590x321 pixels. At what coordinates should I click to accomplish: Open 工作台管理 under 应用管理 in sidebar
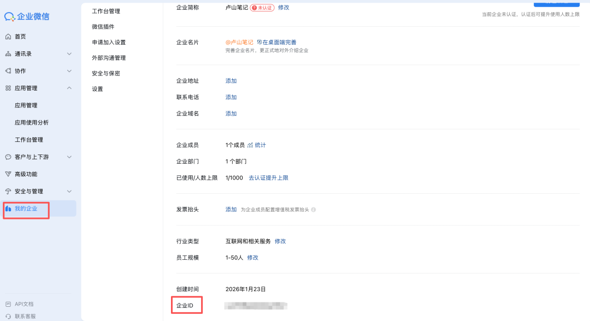(x=28, y=140)
